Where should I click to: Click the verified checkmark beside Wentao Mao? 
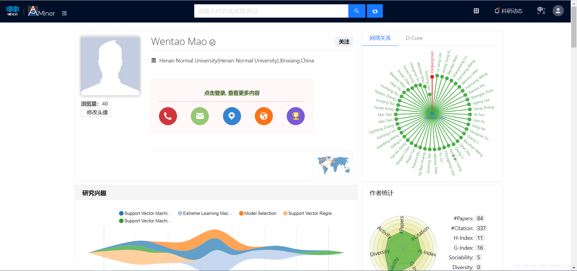212,42
